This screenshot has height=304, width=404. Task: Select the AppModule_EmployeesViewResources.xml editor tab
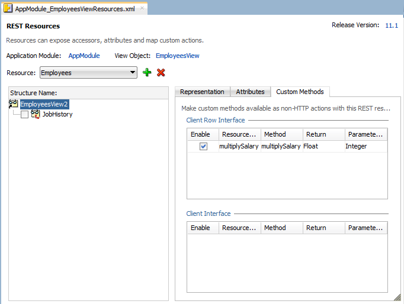(75, 9)
